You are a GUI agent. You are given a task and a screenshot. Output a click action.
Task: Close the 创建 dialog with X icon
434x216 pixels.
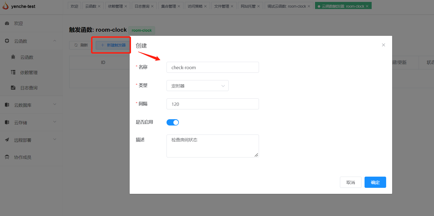click(x=383, y=45)
